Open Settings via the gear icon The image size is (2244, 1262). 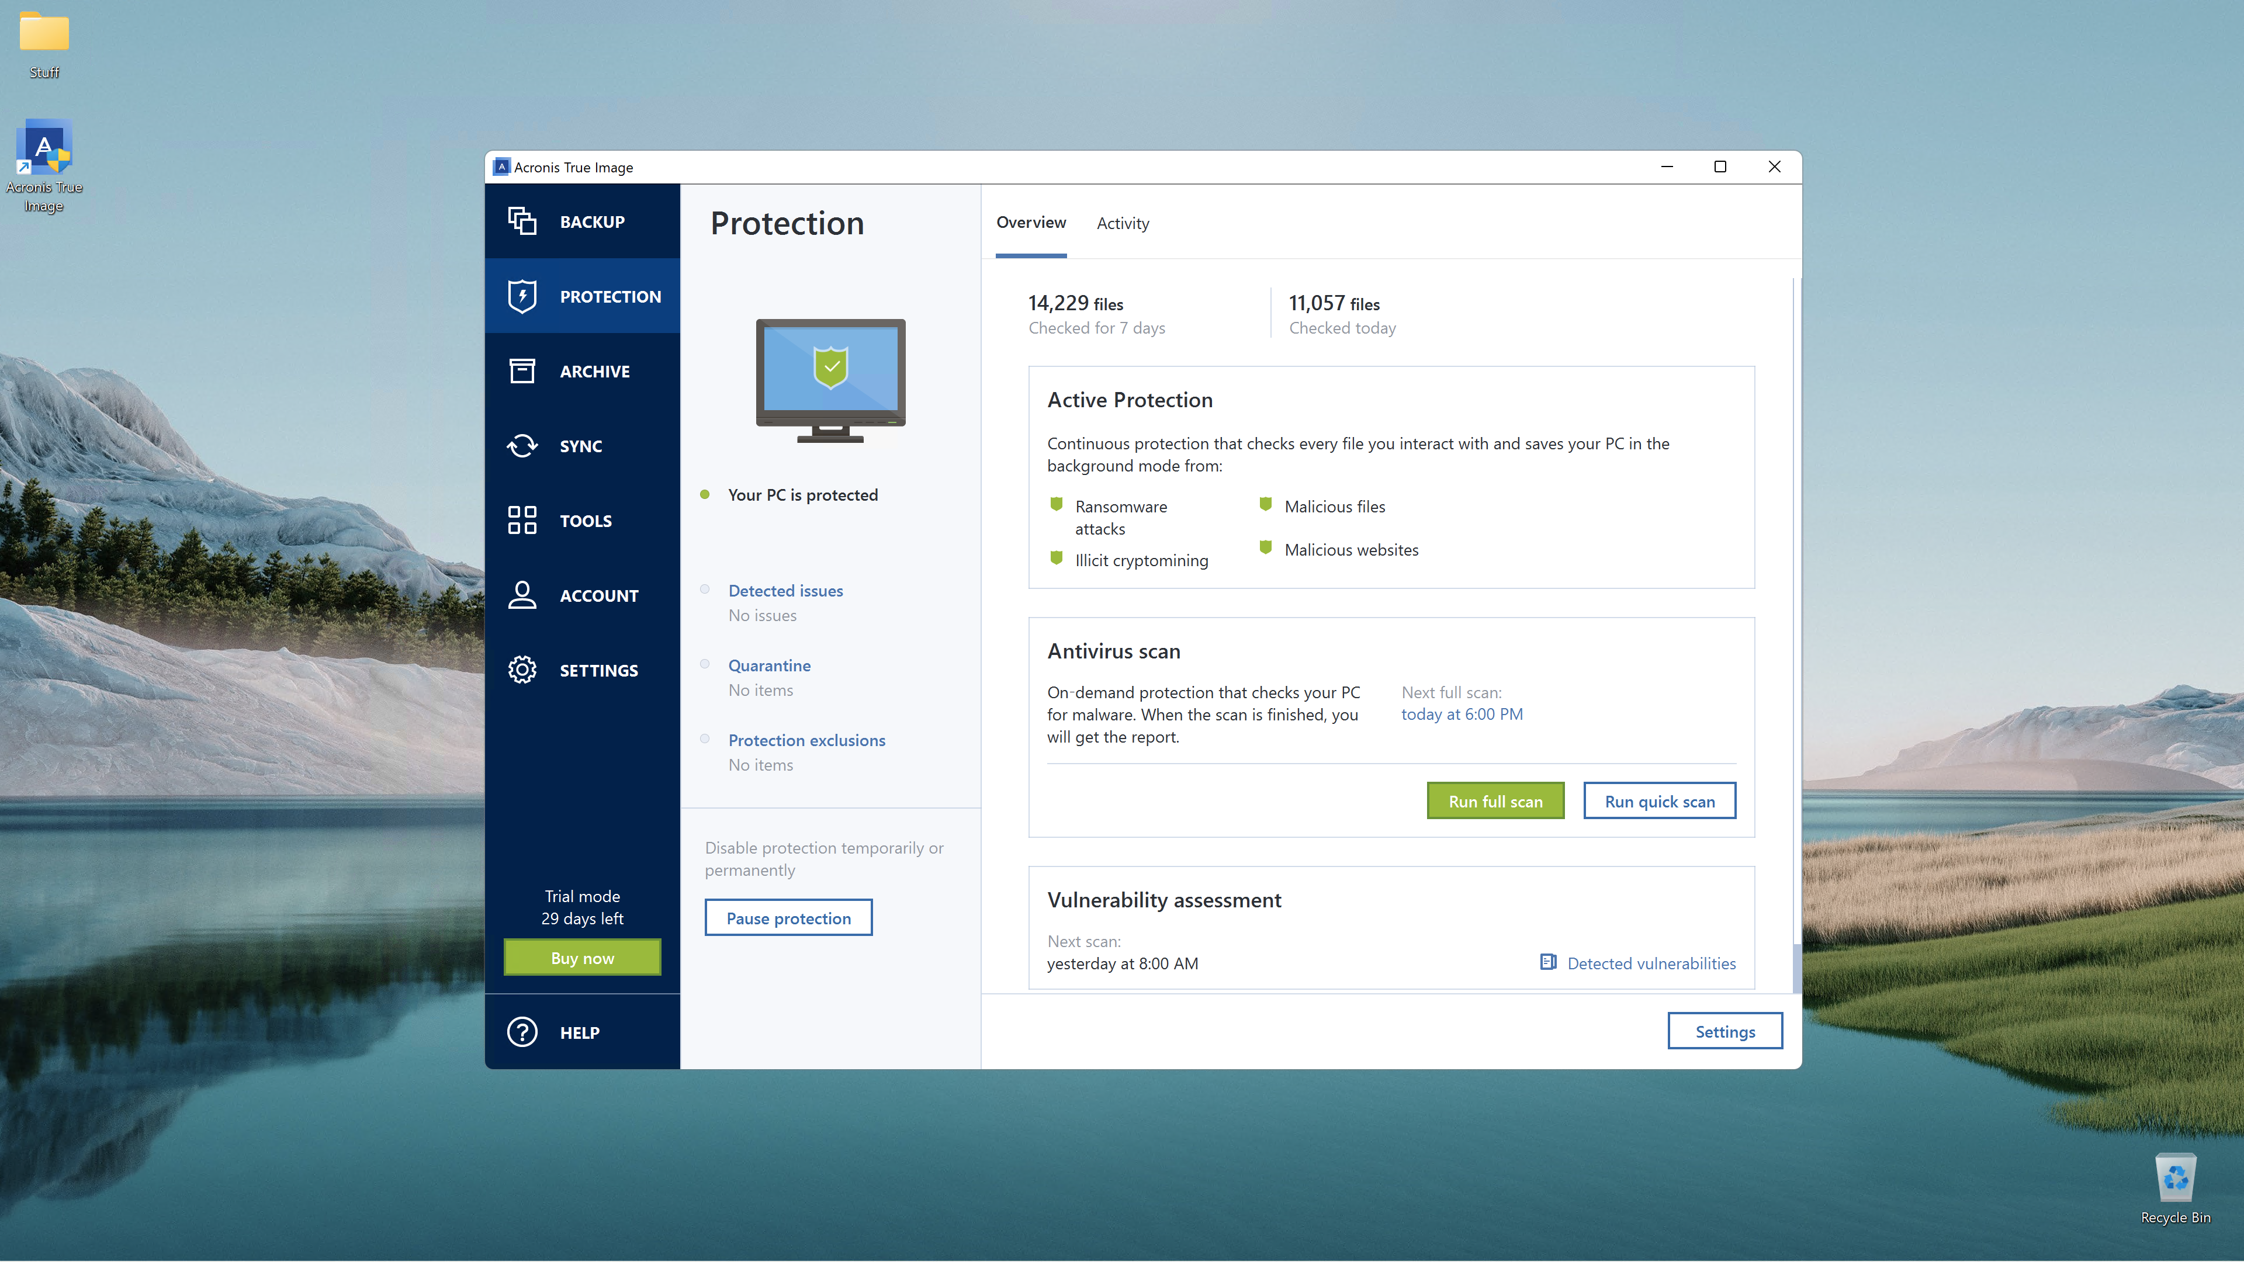pyautogui.click(x=522, y=669)
